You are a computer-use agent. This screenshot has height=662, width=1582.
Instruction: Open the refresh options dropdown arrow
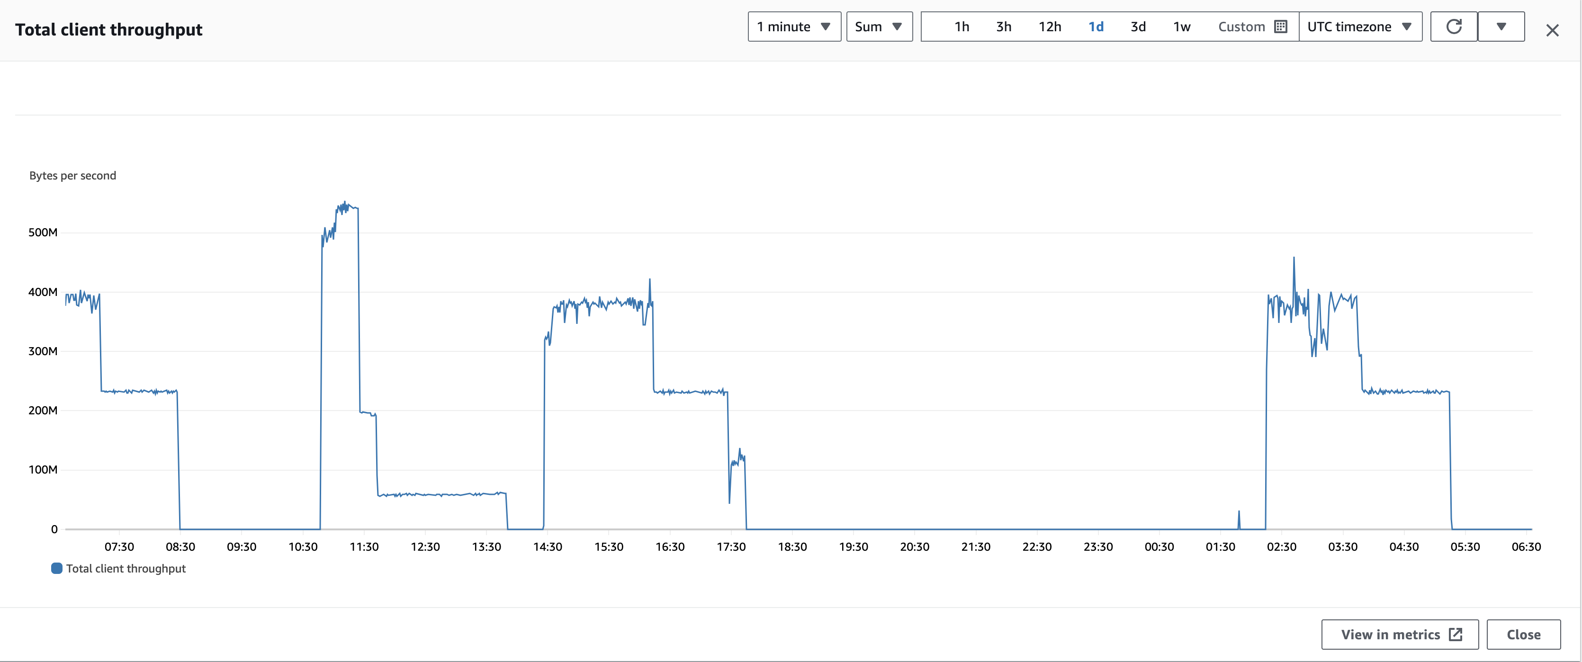(1501, 27)
